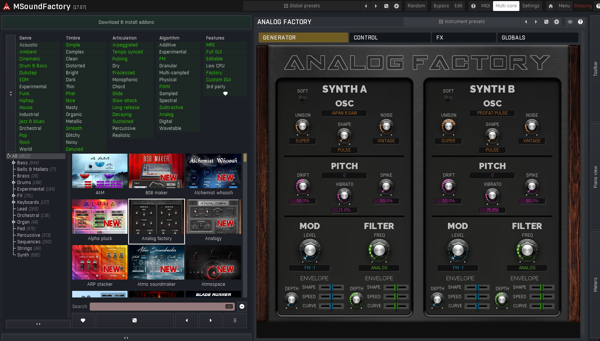
Task: Click the keyboard icon in Search field
Action: [x=229, y=307]
